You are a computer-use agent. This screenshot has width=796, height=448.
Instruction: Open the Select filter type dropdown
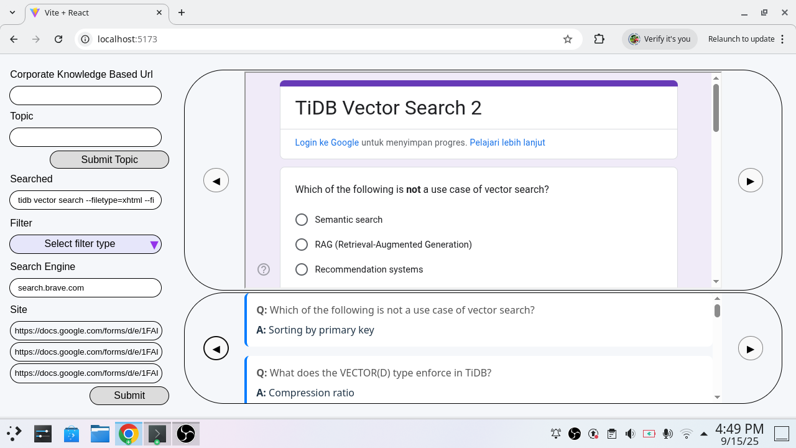(86, 244)
